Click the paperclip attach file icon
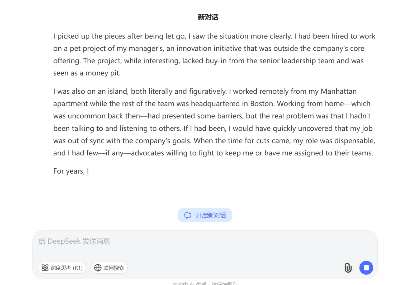 coord(348,268)
